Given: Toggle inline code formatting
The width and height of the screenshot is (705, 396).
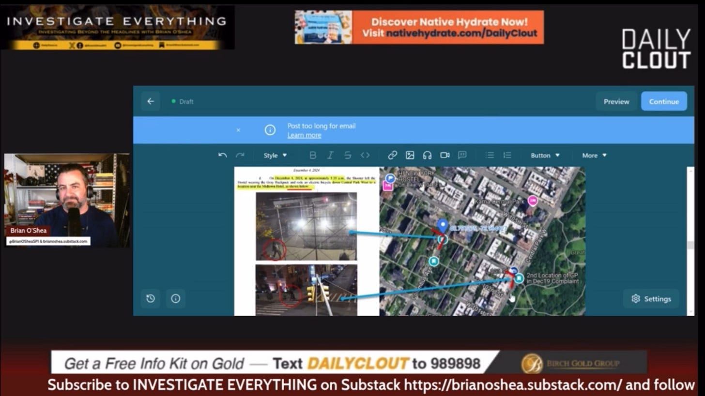Looking at the screenshot, I should (365, 155).
